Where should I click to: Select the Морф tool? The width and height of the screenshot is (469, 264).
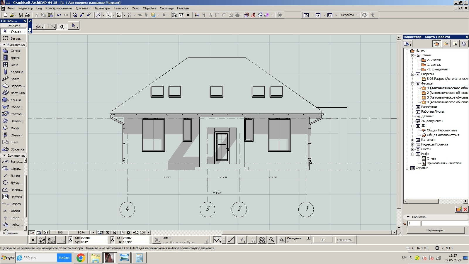pyautogui.click(x=13, y=128)
